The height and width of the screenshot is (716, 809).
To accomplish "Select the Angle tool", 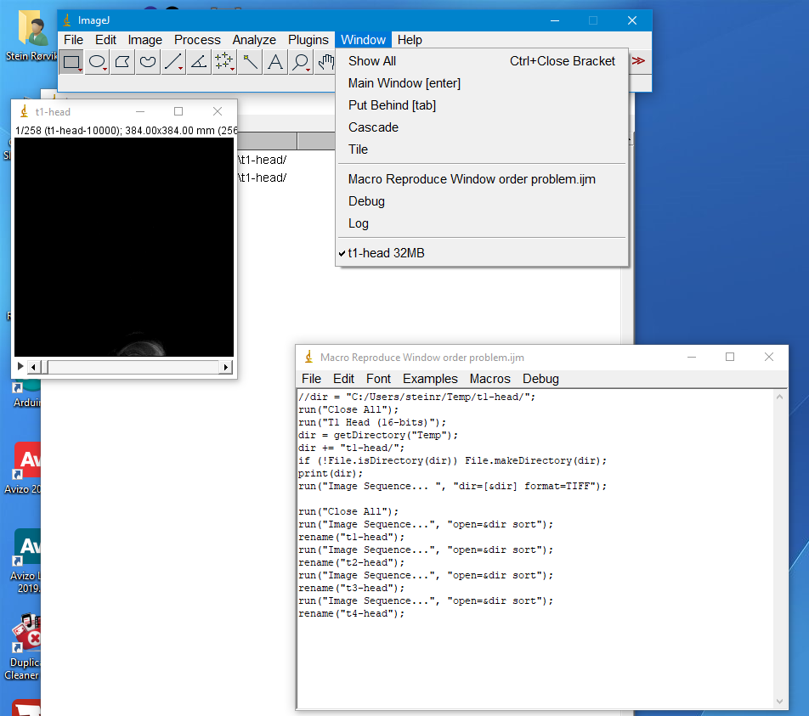I will click(x=199, y=61).
